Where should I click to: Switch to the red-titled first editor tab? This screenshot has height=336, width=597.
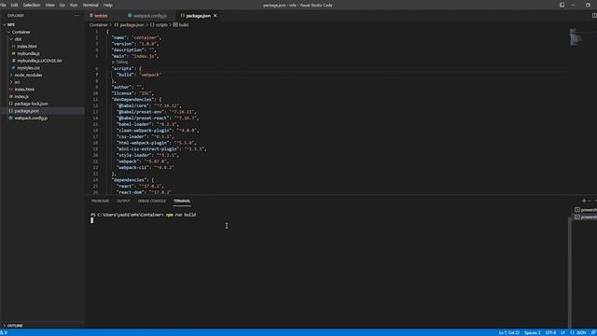[101, 16]
